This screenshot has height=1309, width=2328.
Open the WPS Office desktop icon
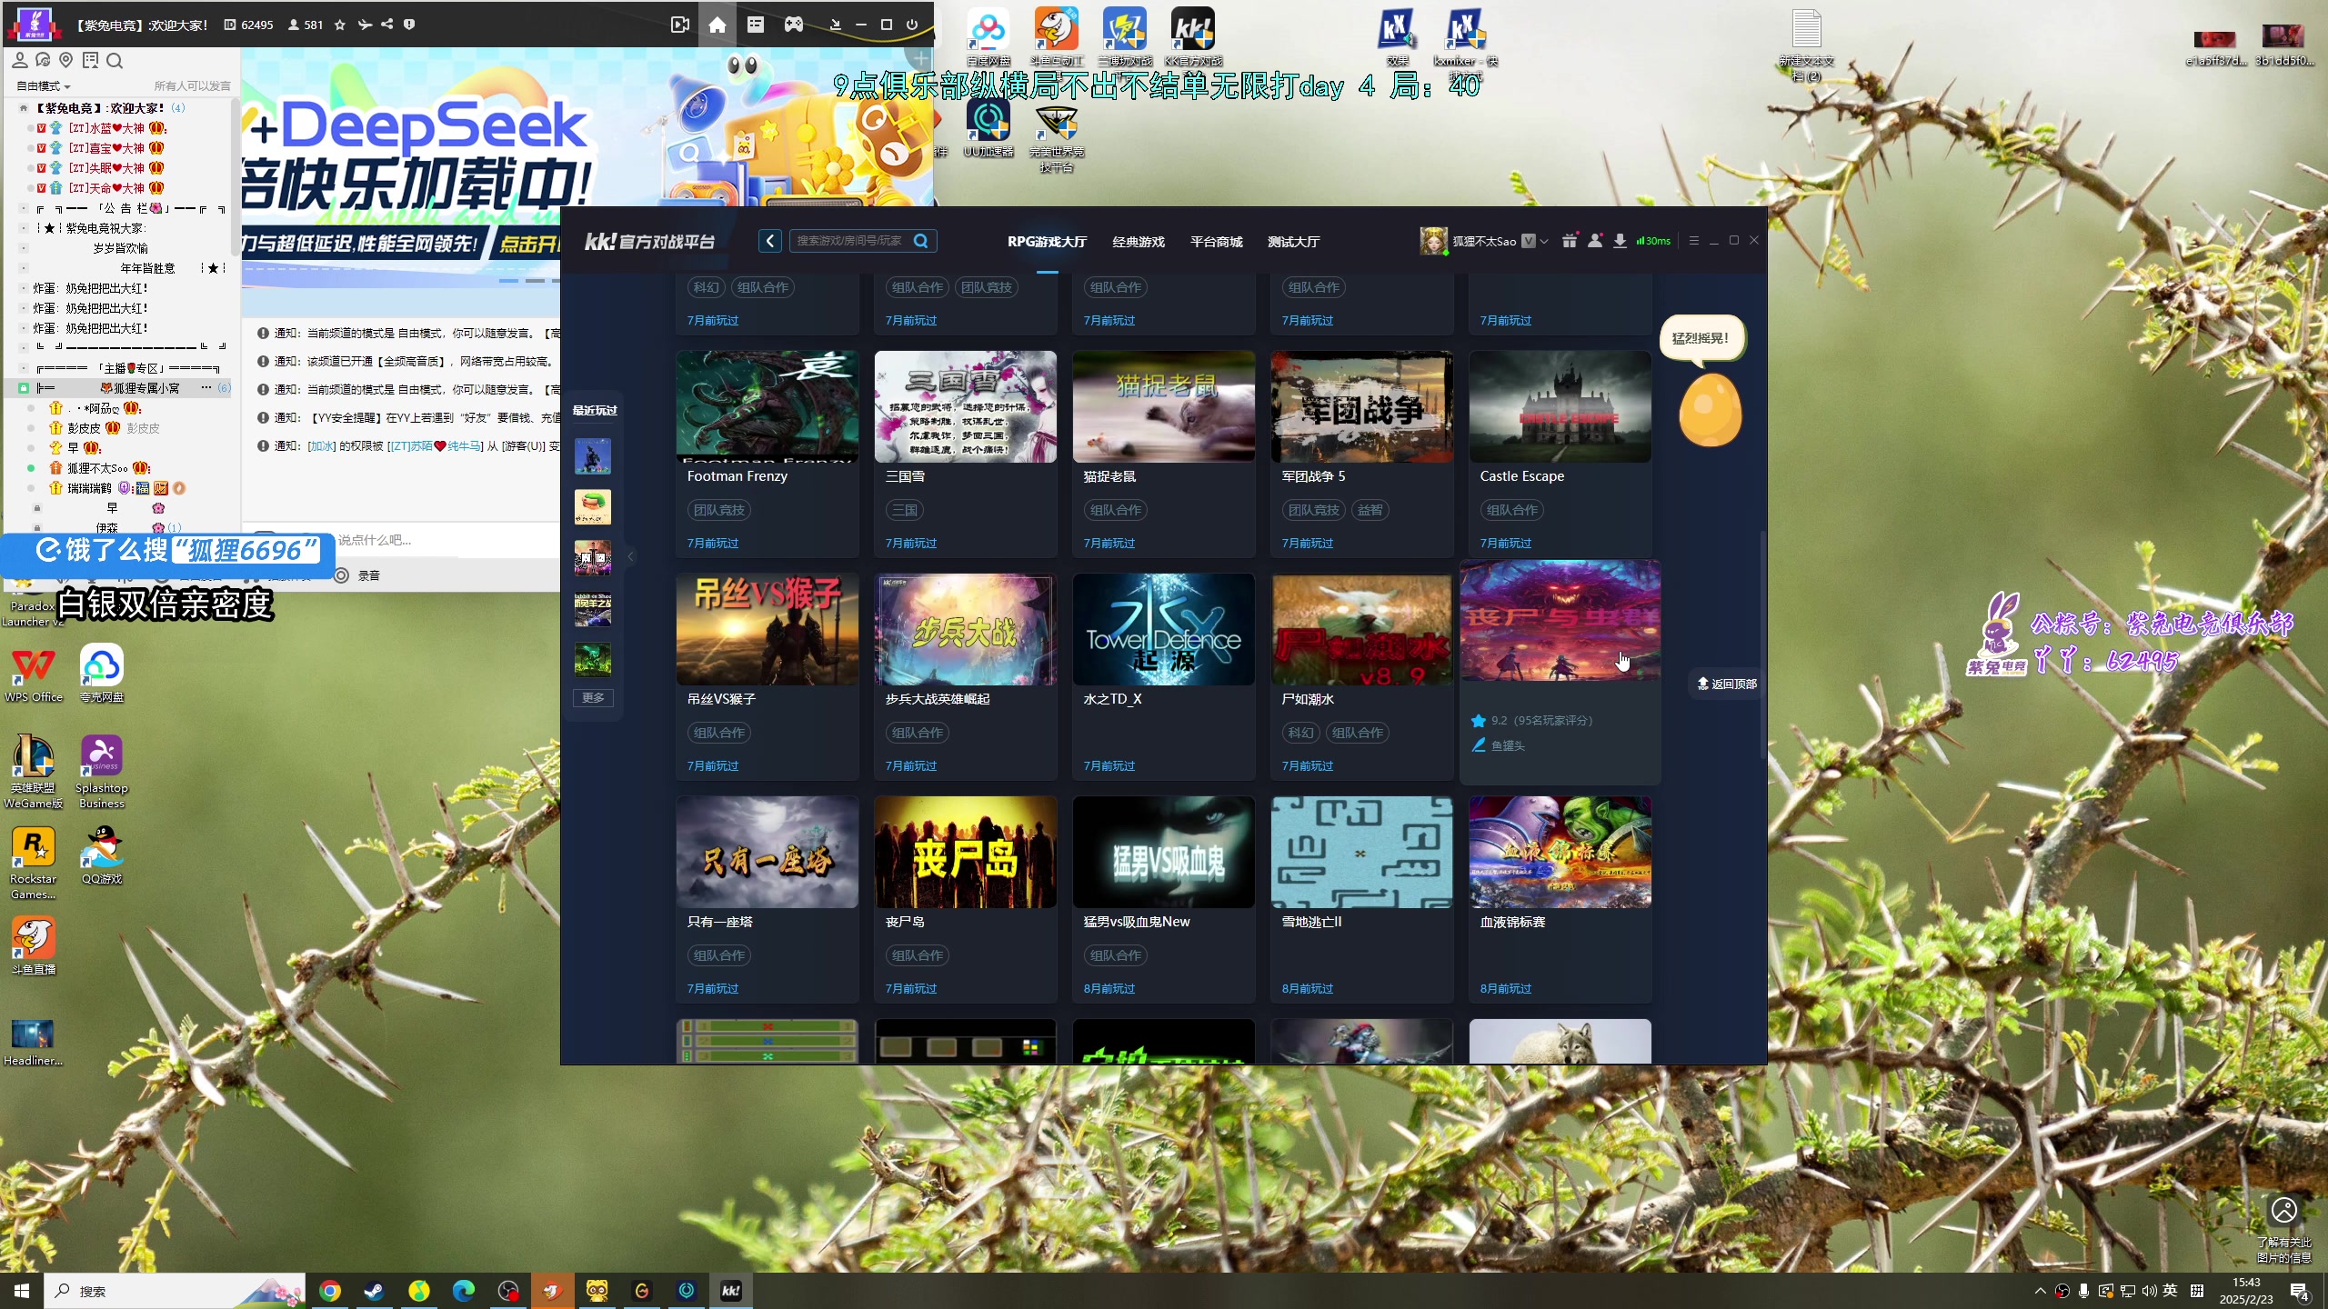click(34, 674)
